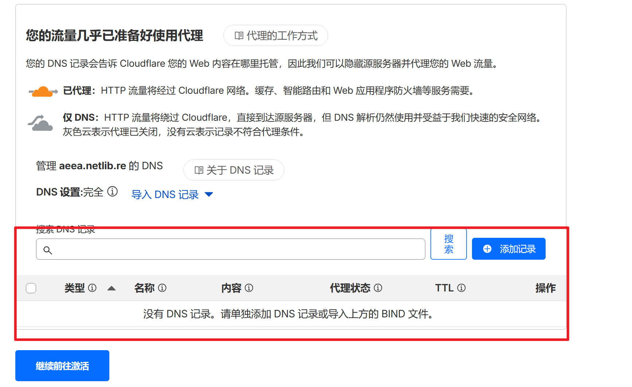Click the orange proxied cloud icon
This screenshot has width=632, height=387.
pos(43,91)
